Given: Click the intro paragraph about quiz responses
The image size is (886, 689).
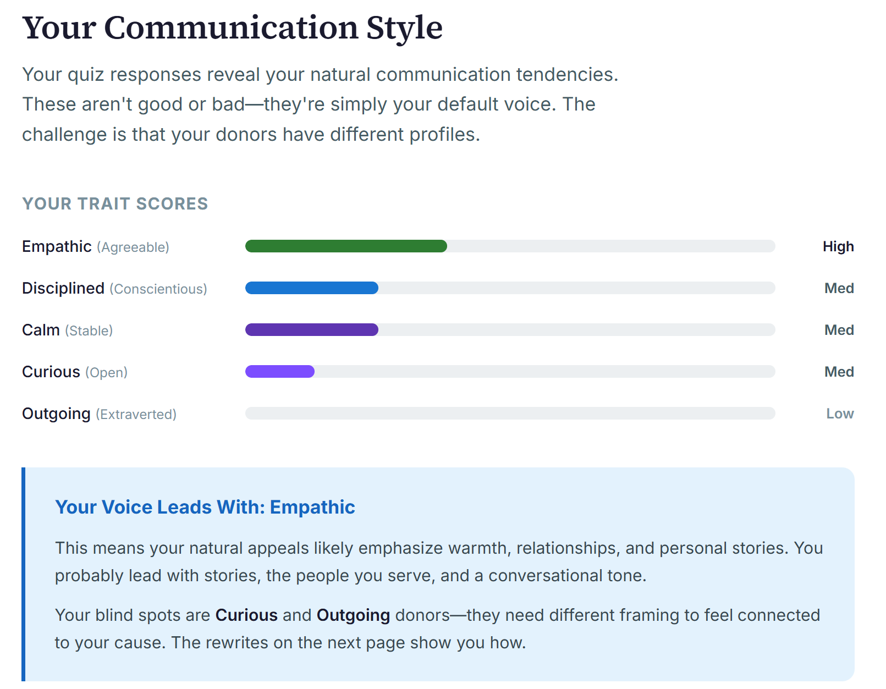Looking at the screenshot, I should pos(320,104).
